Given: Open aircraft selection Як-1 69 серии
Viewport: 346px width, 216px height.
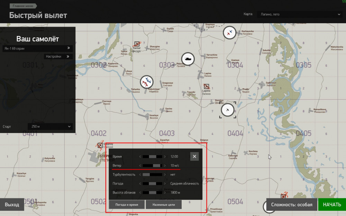Looking at the screenshot, I should 37,48.
